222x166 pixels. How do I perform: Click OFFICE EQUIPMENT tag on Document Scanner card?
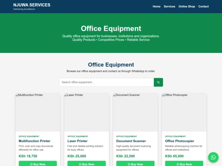tap(127, 136)
